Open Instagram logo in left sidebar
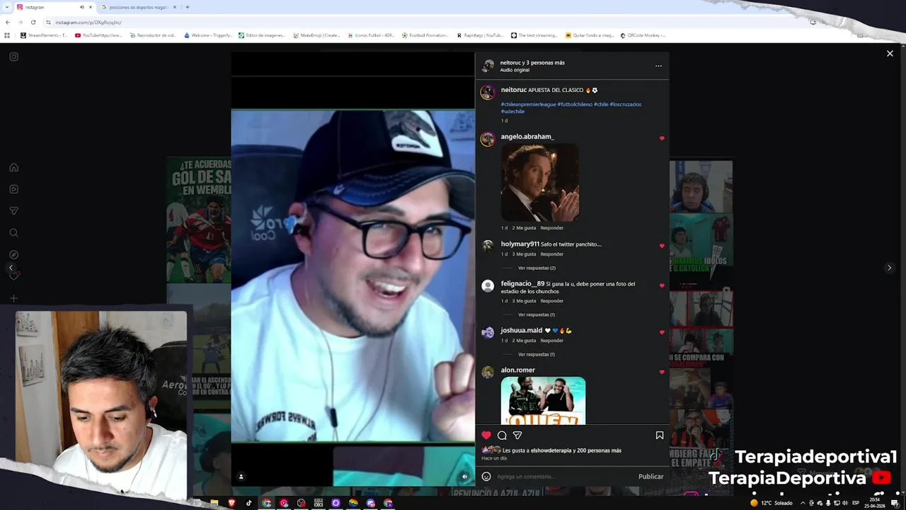The width and height of the screenshot is (906, 510). click(x=13, y=57)
